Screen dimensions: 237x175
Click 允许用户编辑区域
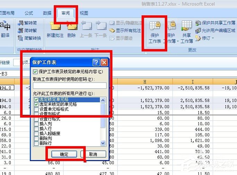point(215,31)
